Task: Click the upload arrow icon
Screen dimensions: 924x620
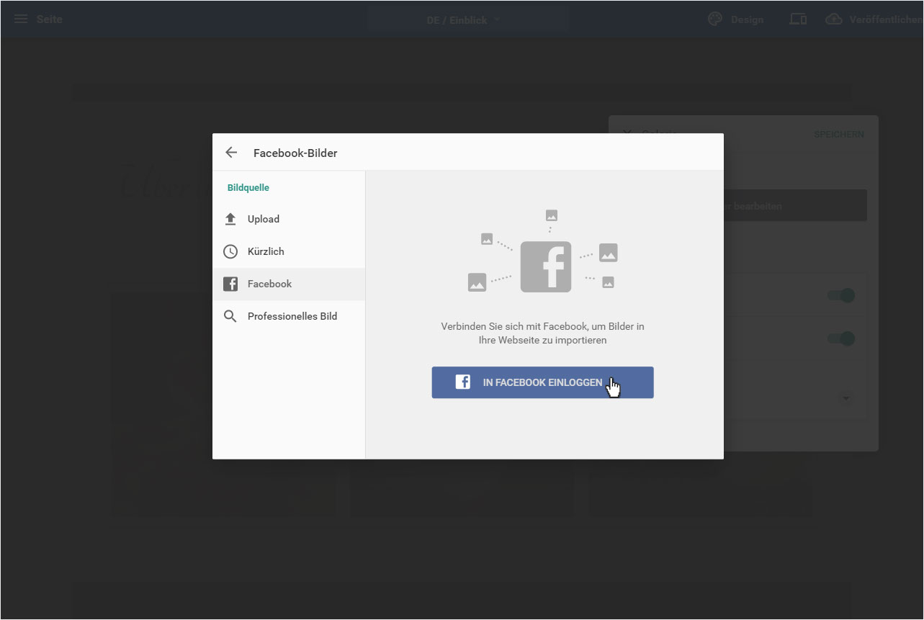Action: click(x=230, y=219)
